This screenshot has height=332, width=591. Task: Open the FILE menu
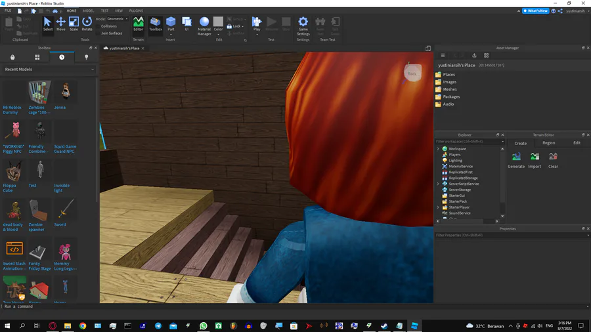point(7,11)
